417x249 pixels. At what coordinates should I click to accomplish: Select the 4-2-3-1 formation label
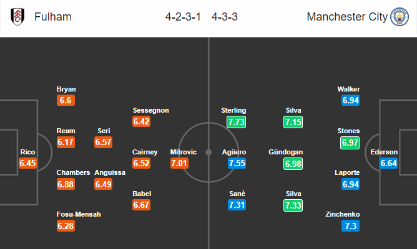pyautogui.click(x=183, y=17)
